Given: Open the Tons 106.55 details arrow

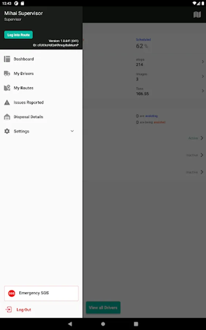Looking at the screenshot, I should point(203,91).
